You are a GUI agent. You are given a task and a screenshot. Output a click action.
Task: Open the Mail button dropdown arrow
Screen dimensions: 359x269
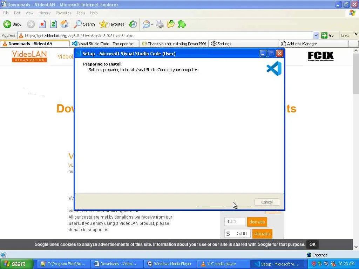coord(152,24)
